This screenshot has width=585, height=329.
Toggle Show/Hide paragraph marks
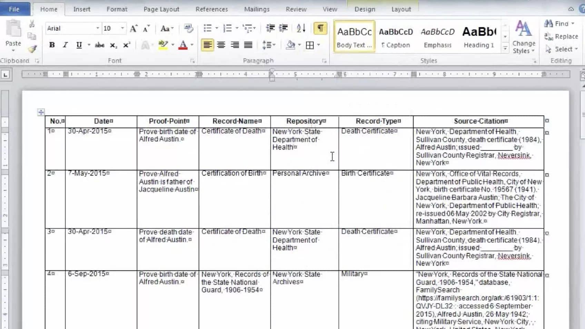coord(320,29)
